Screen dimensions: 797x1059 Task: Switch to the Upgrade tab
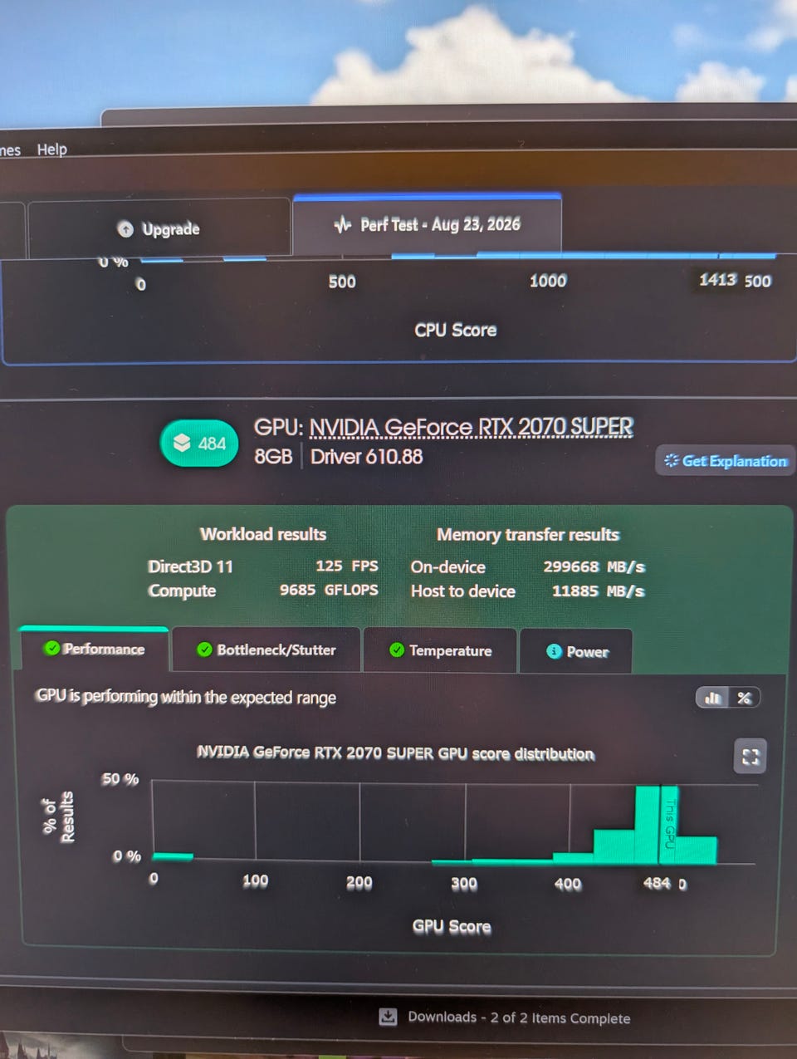[x=159, y=228]
